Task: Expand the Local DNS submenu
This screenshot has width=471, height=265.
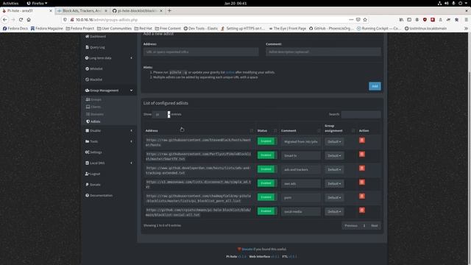Action: 109,163
